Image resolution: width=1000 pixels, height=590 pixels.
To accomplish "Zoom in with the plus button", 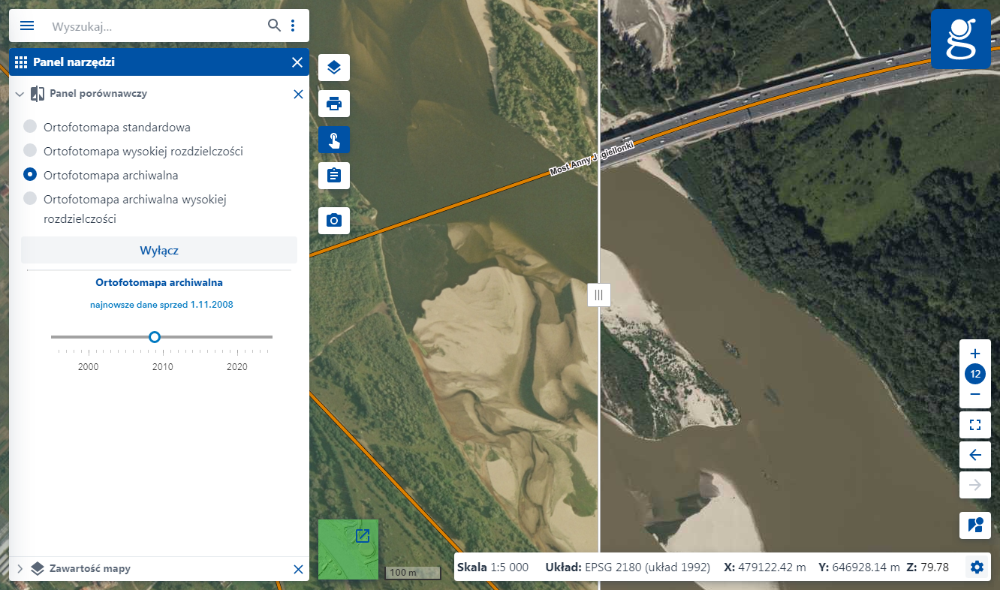I will (x=975, y=354).
